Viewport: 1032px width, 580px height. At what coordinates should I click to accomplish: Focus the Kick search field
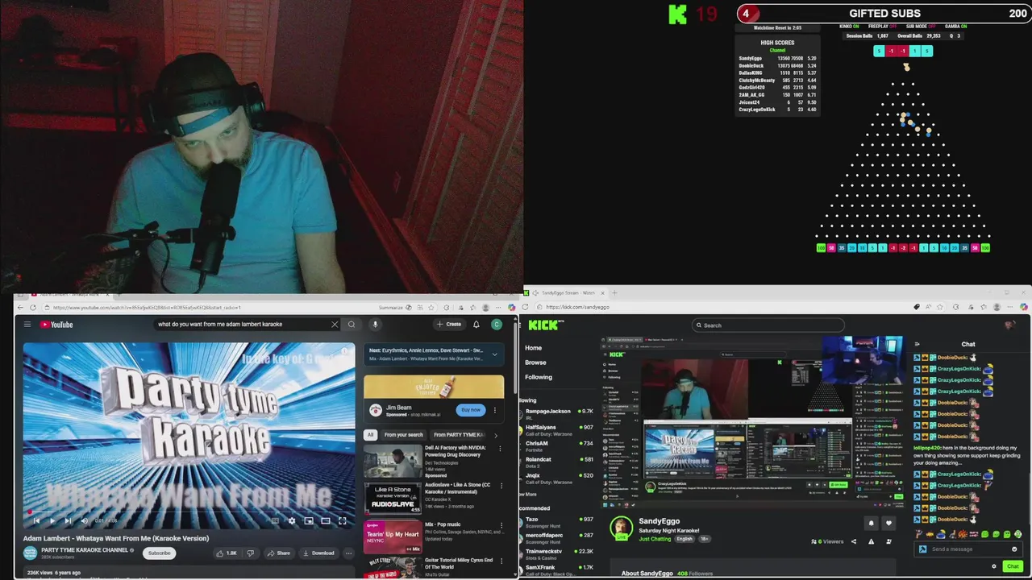(768, 325)
